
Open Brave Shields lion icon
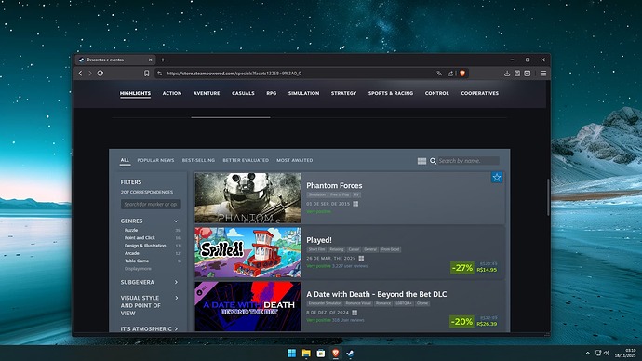(x=462, y=74)
